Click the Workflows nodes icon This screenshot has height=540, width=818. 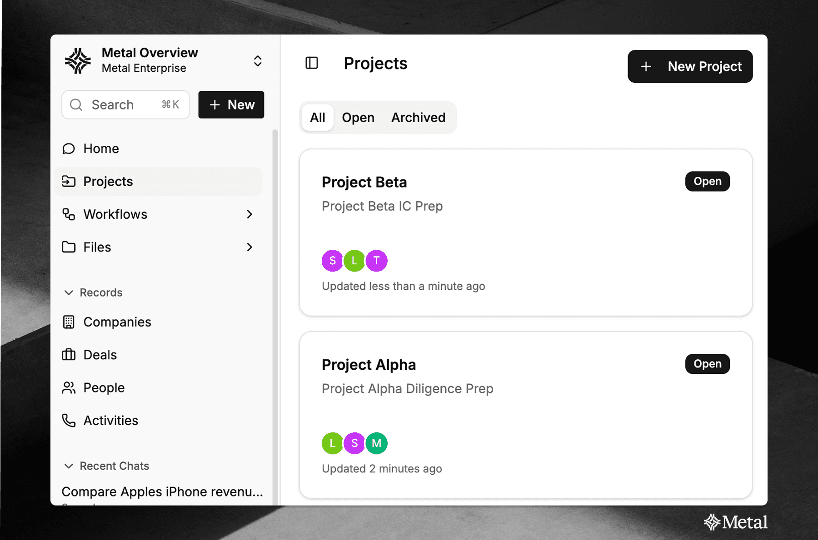point(69,214)
